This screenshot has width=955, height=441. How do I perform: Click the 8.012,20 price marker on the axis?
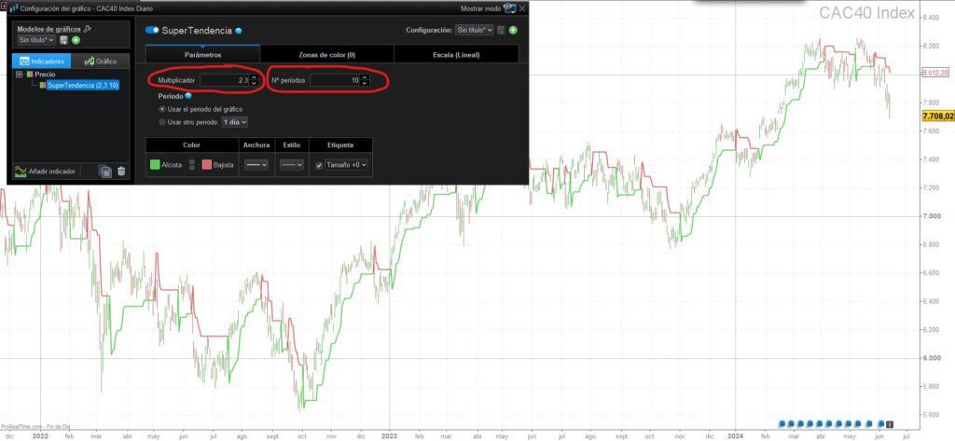coord(935,73)
